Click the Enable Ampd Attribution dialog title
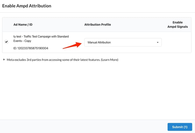This screenshot has width=195, height=133. point(27,6)
